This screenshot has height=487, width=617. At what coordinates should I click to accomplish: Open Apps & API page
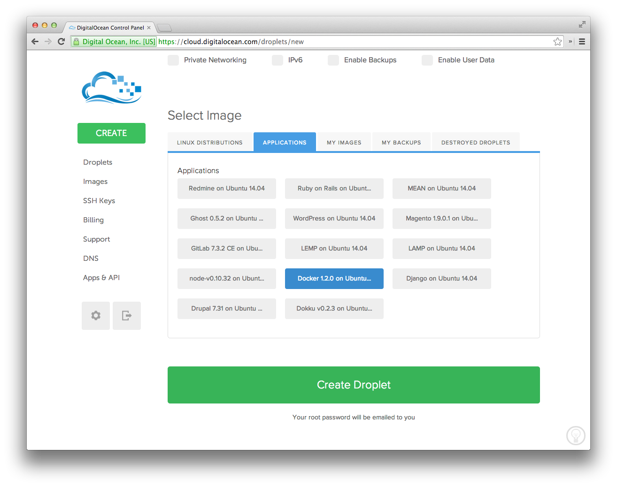[x=101, y=278]
